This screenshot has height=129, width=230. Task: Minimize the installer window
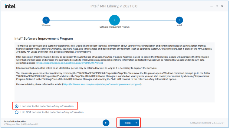(211, 6)
